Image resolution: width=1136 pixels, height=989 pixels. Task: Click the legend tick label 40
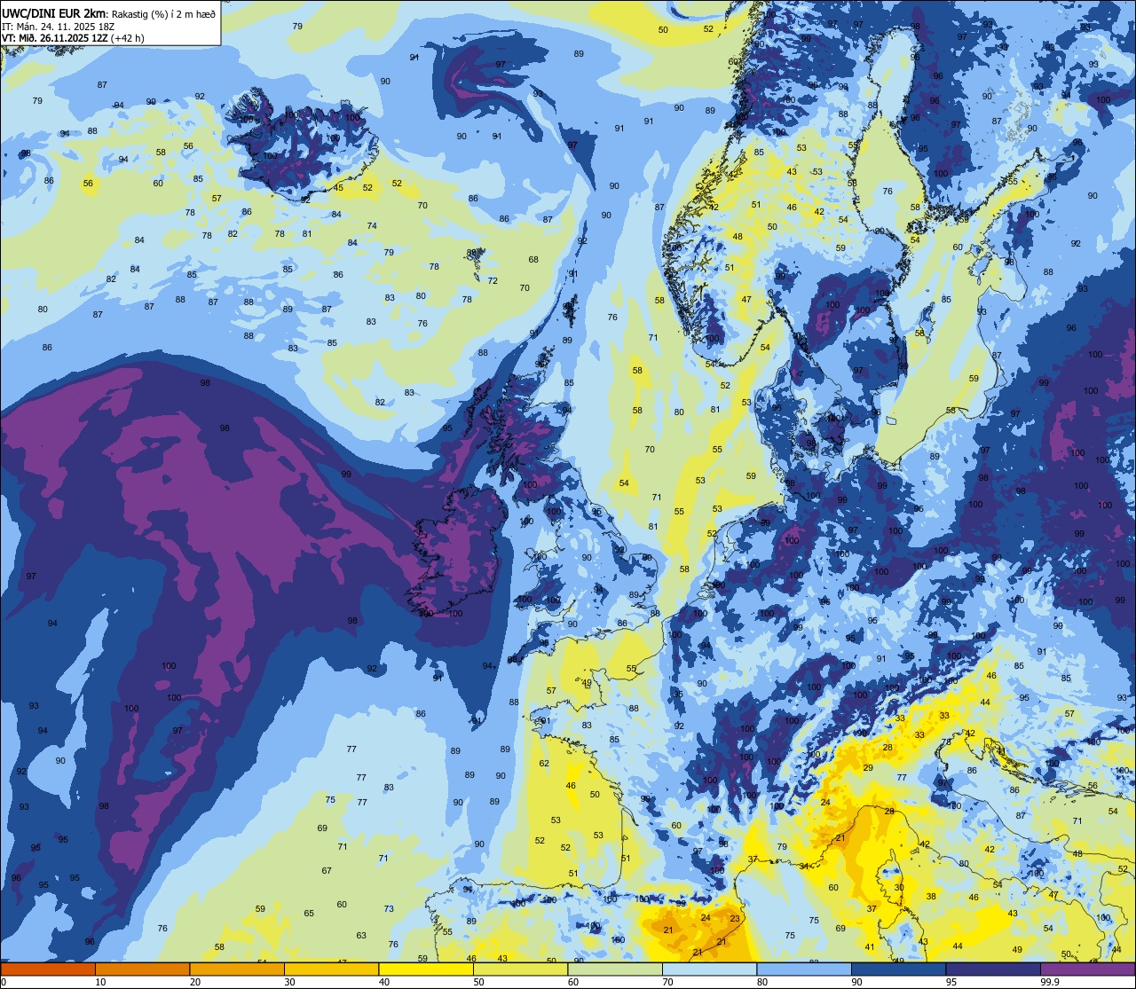[x=384, y=982]
